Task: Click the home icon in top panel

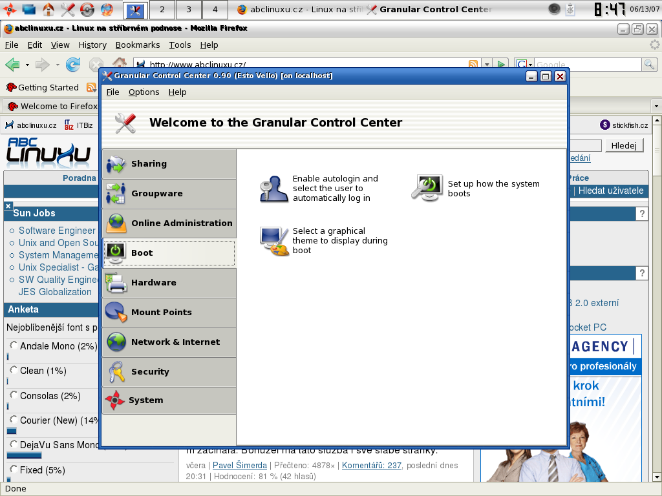Action: 48,9
